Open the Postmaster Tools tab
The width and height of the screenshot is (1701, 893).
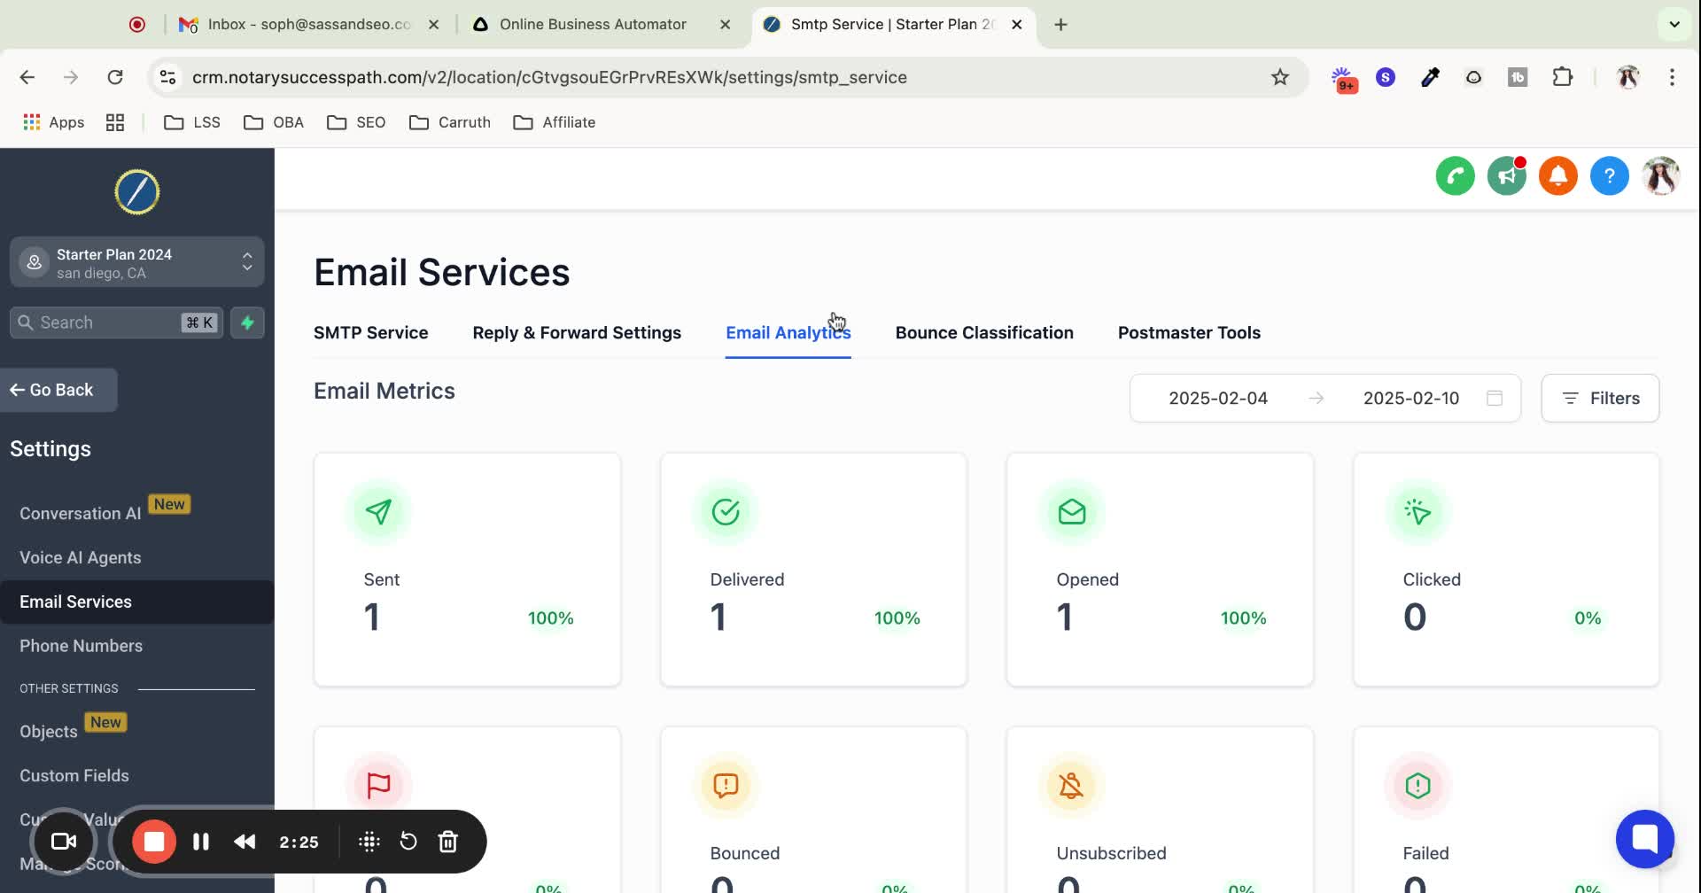click(x=1189, y=332)
